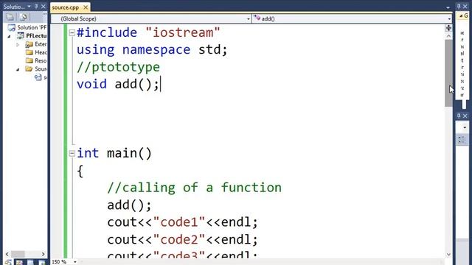
Task: Click the categorized view icon in lower right panel
Action: coord(462,139)
